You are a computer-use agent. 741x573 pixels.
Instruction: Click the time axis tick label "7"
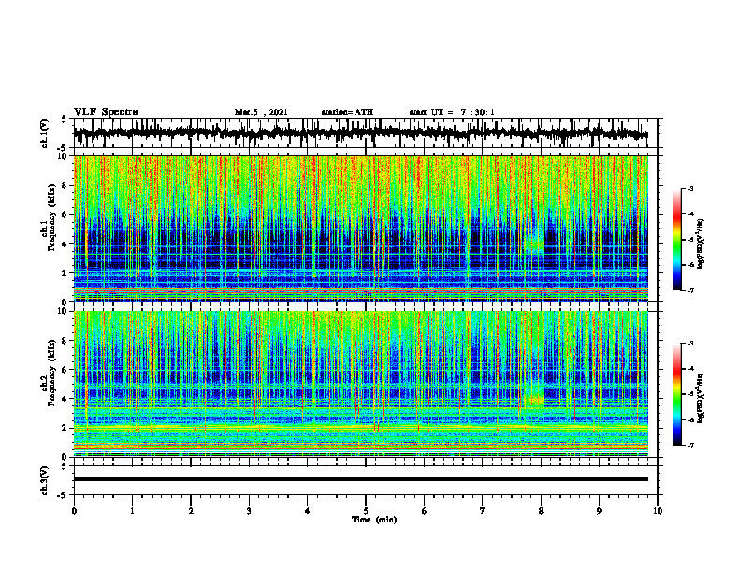point(483,511)
